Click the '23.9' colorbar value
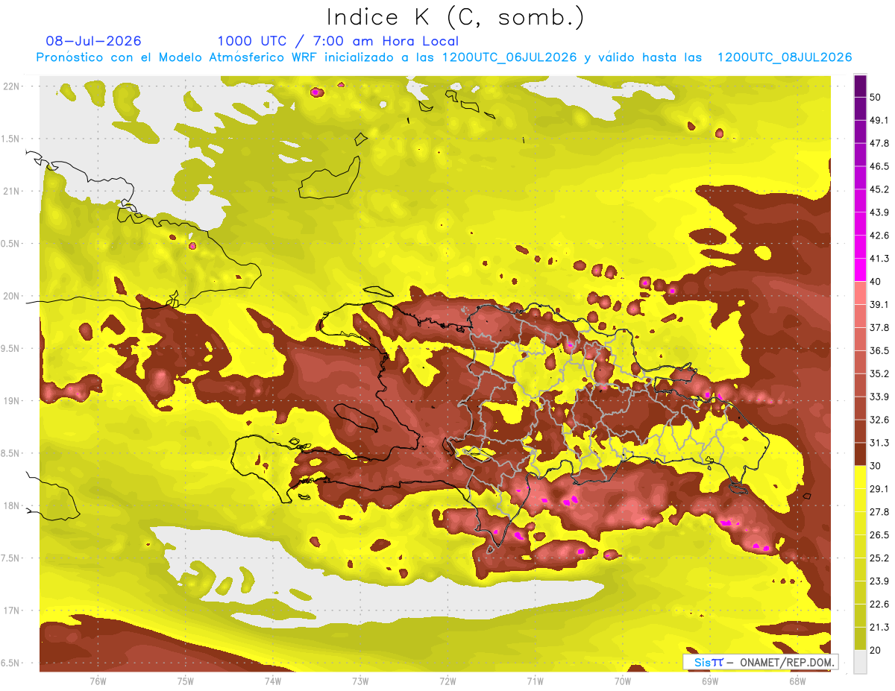This screenshot has width=895, height=691. pyautogui.click(x=879, y=581)
